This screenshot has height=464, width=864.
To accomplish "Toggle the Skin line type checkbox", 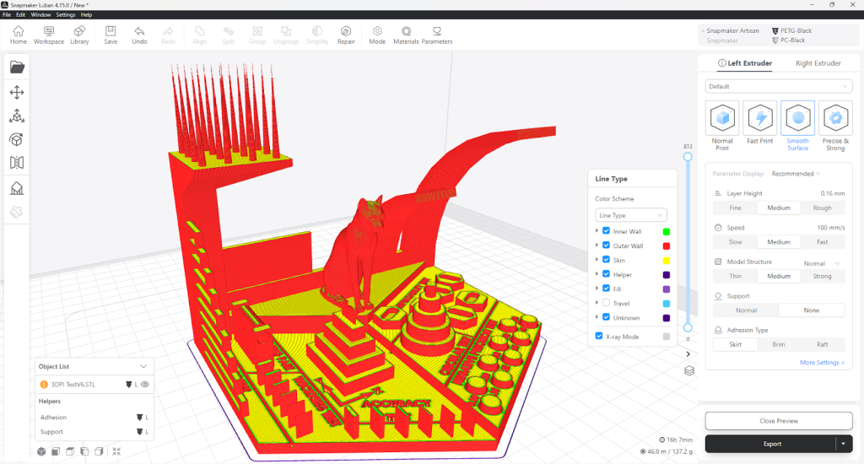I will pyautogui.click(x=606, y=260).
